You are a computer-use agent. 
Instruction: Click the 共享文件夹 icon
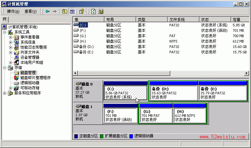click(16, 52)
